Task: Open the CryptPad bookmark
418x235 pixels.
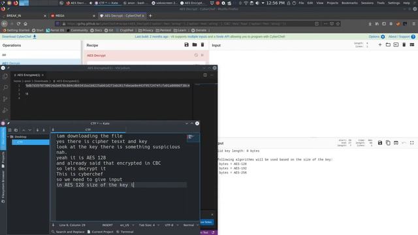Action: [125, 31]
